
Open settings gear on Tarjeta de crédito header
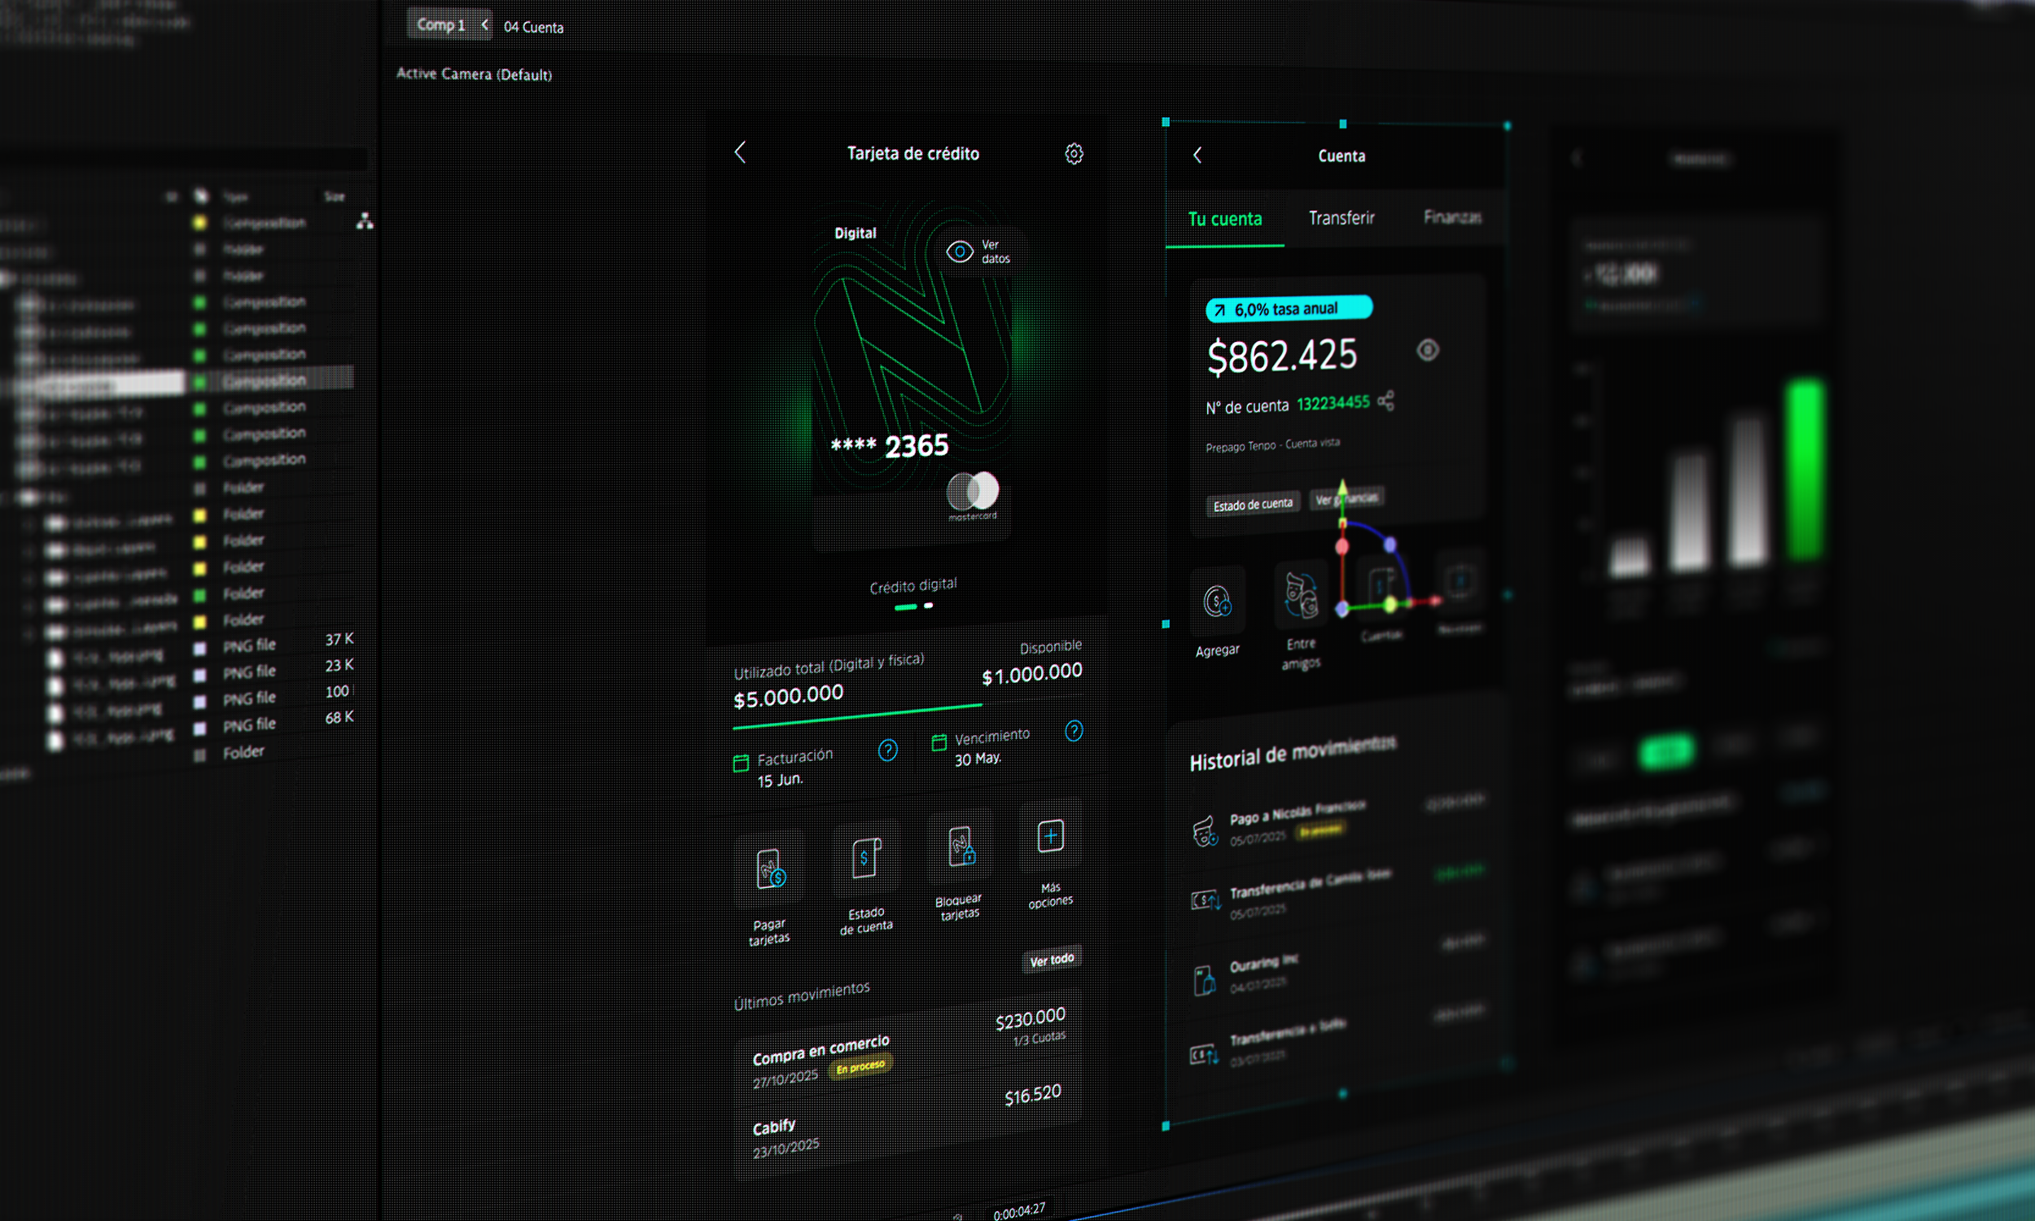click(x=1074, y=154)
